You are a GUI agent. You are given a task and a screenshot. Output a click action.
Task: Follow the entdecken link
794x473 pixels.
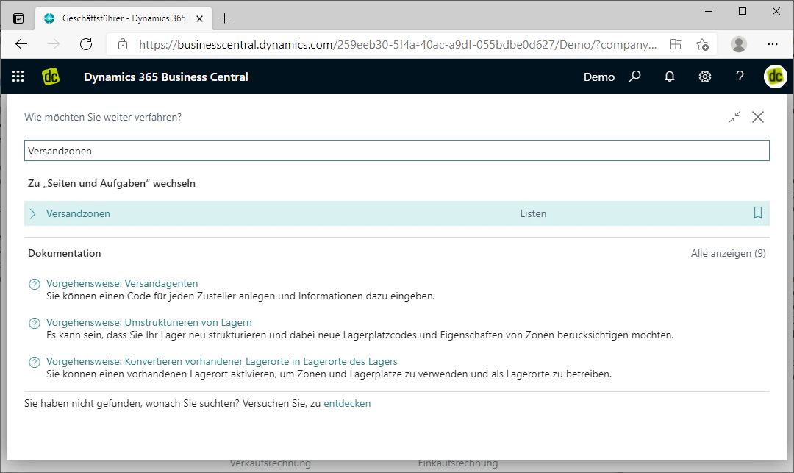[347, 404]
